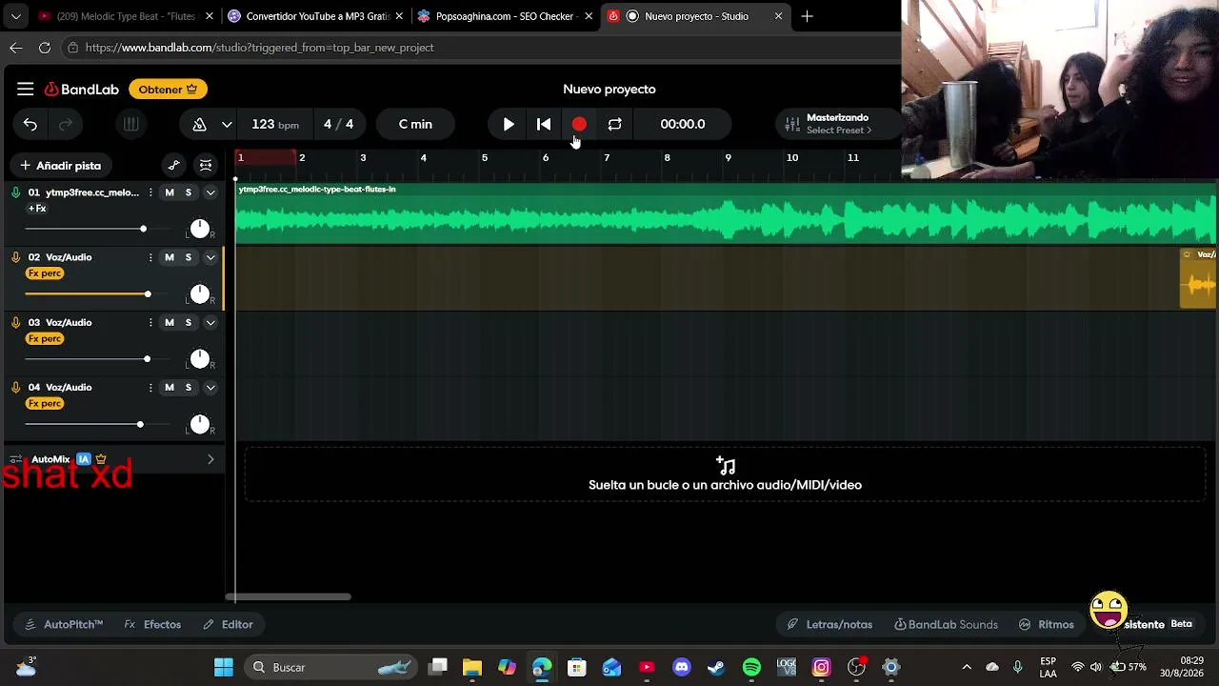Viewport: 1219px width, 686px height.
Task: Open Fx perc preset on track 02
Action: (x=45, y=273)
